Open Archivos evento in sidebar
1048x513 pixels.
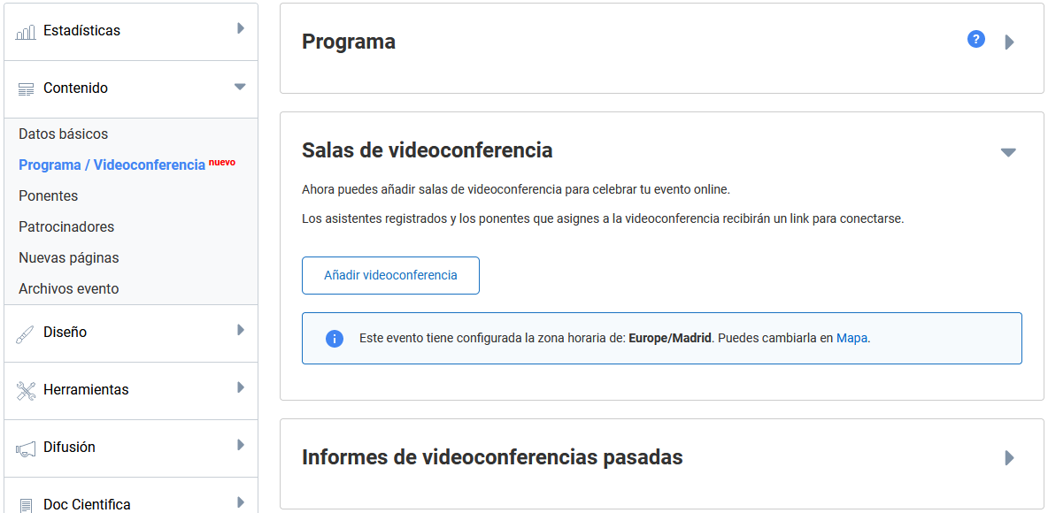68,289
